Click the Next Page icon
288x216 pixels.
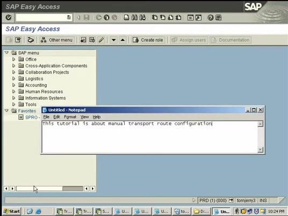click(171, 18)
